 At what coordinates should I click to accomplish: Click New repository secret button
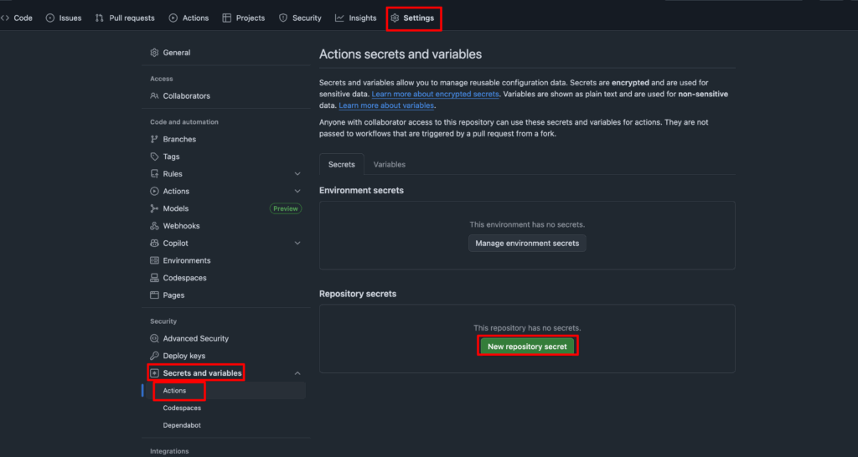click(527, 347)
